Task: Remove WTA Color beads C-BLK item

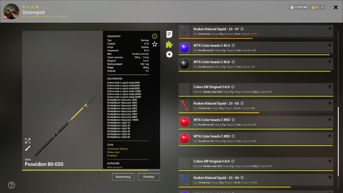Action: (x=330, y=61)
